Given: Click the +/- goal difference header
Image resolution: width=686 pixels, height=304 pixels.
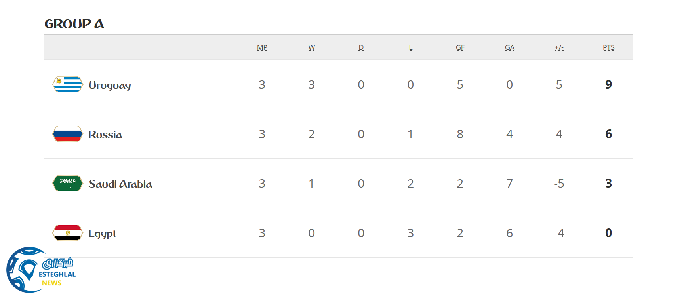Looking at the screenshot, I should pyautogui.click(x=559, y=47).
